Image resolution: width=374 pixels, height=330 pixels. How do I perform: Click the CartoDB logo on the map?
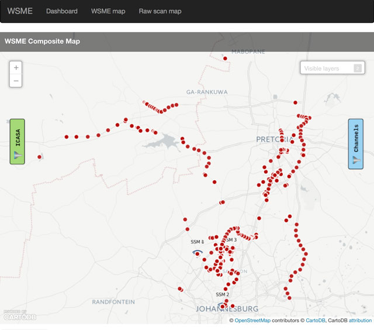tap(19, 316)
